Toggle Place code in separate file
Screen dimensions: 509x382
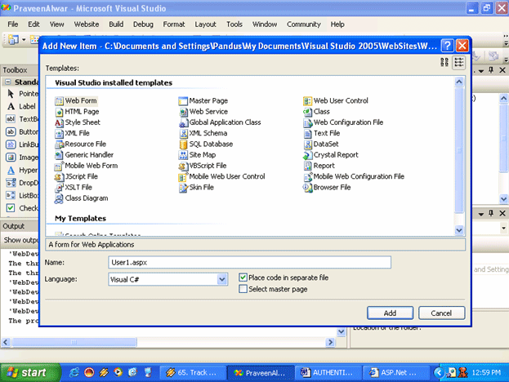pyautogui.click(x=243, y=278)
